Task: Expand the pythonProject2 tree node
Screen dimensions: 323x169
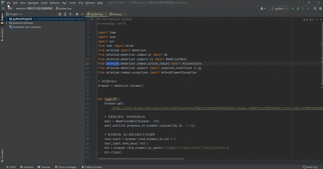Action: [x=6, y=19]
